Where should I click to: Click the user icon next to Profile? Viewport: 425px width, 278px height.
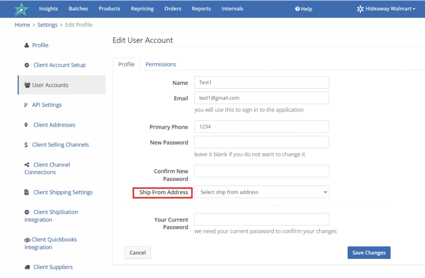[x=27, y=45]
